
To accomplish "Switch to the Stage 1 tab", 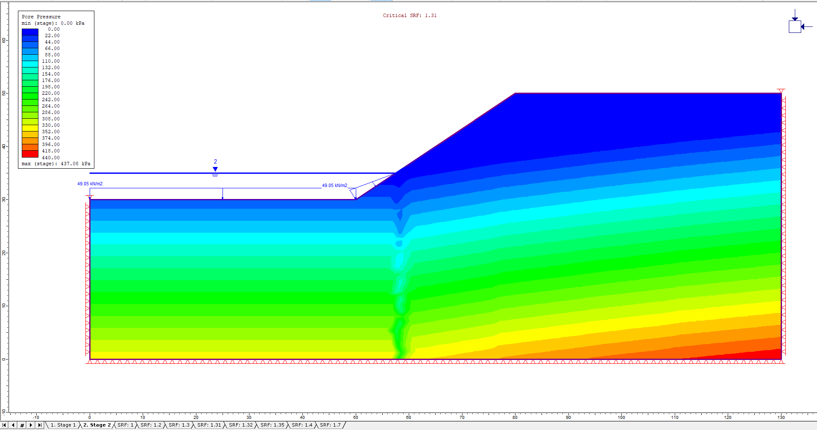I will point(63,425).
